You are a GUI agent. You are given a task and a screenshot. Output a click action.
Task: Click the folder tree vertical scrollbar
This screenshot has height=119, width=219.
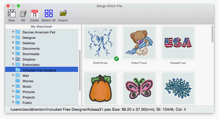click(80, 71)
